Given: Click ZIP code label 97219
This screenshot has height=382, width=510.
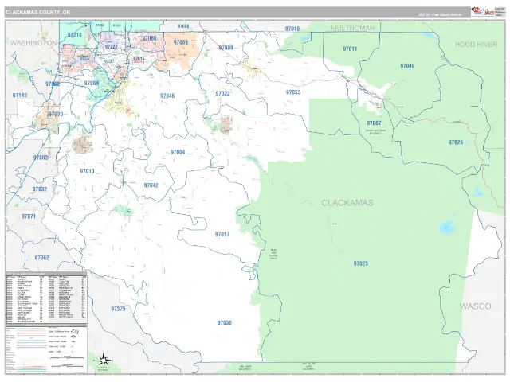Looking at the screenshot, I should pyautogui.click(x=74, y=35).
